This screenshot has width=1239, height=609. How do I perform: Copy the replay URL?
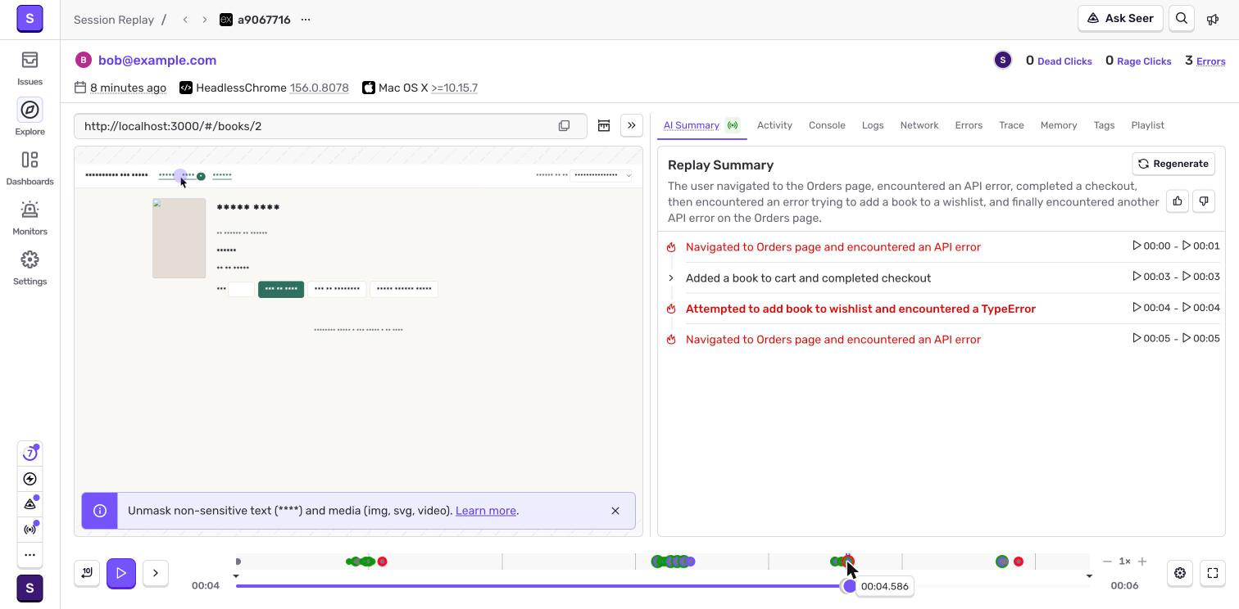coord(564,126)
